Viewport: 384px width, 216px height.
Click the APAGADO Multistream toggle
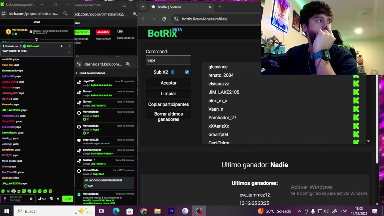(103, 32)
